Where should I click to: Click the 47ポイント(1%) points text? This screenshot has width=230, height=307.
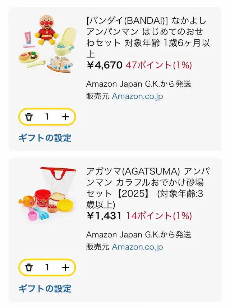click(158, 65)
